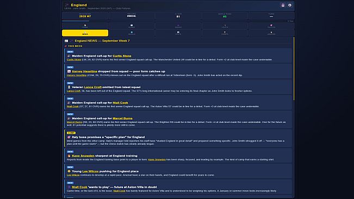Open Curtis Stone link in headline

tap(122, 55)
